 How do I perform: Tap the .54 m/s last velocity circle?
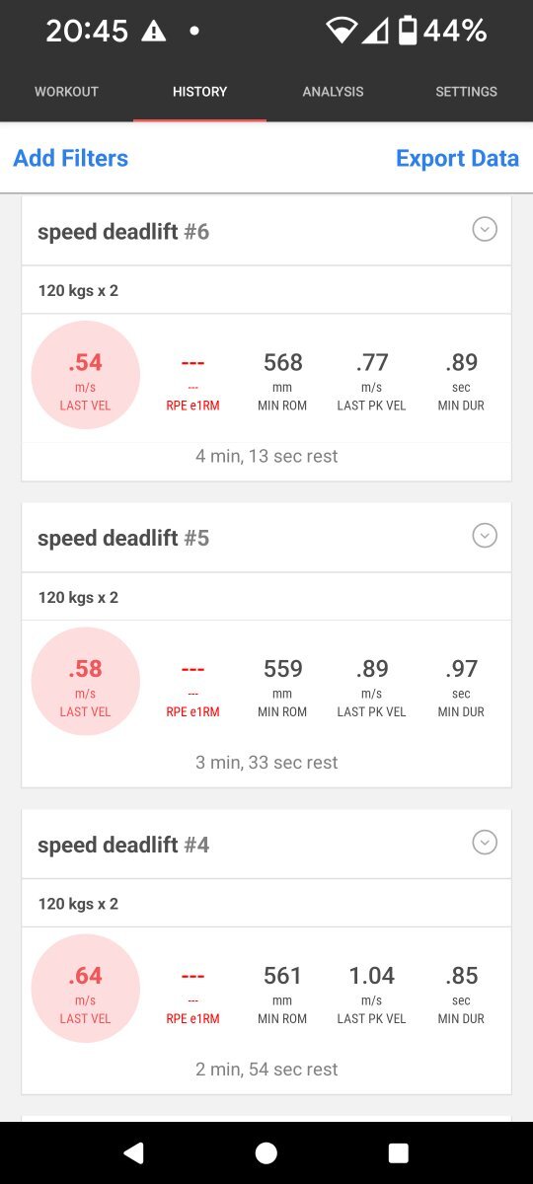point(86,375)
